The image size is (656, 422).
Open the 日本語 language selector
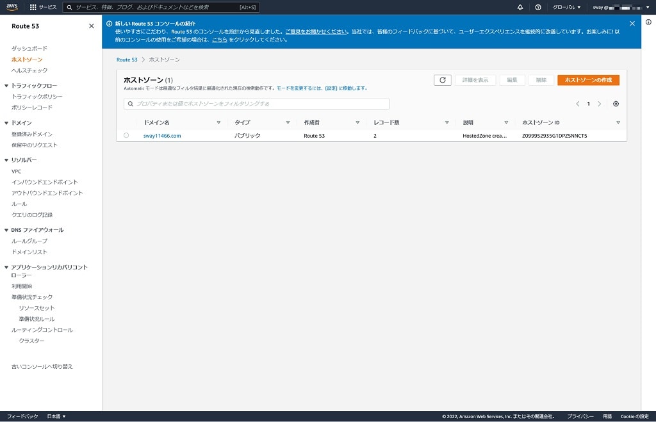(x=56, y=416)
